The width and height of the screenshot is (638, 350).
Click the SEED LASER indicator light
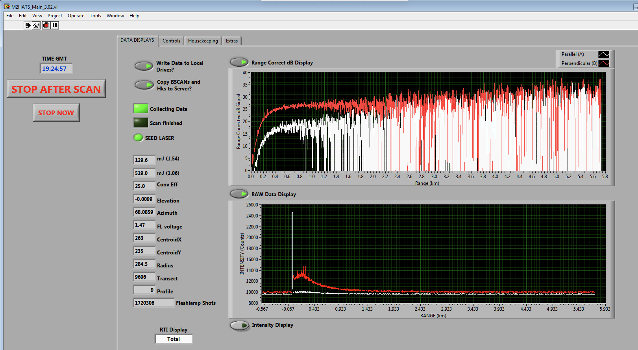tap(138, 138)
